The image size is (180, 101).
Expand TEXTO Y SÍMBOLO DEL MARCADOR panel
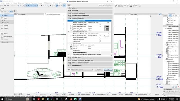pyautogui.click(x=90, y=16)
